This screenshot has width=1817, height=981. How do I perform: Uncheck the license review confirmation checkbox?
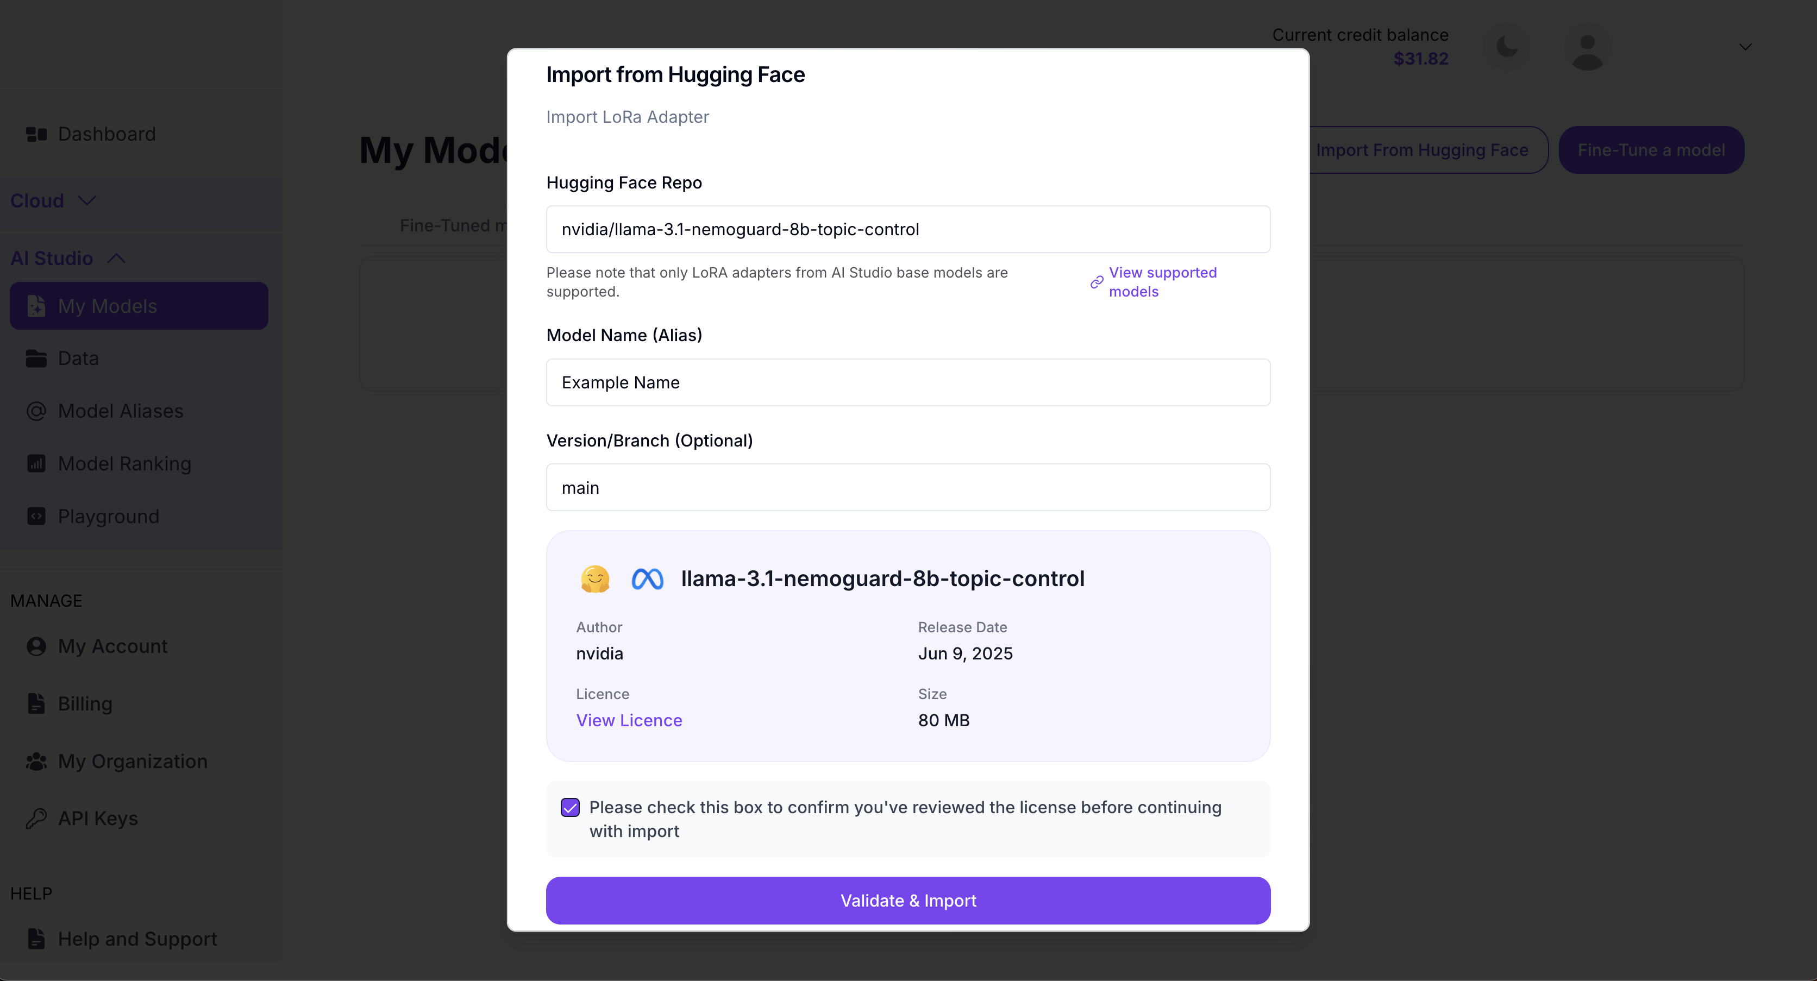pyautogui.click(x=570, y=808)
